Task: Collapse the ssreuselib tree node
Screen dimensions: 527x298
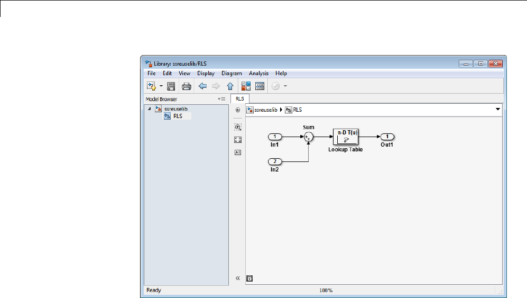Action: coord(149,109)
